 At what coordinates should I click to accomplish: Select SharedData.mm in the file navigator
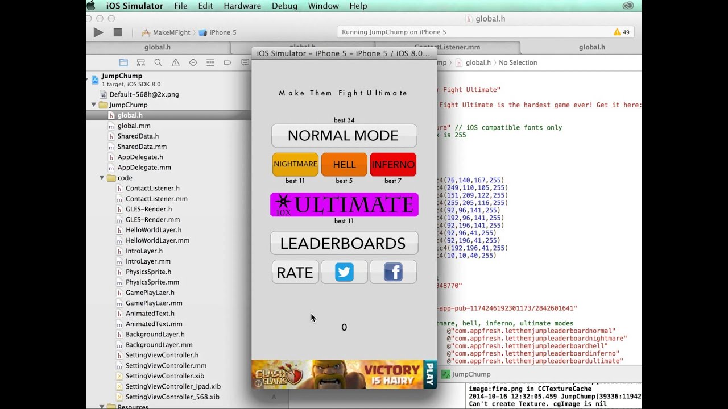tap(142, 147)
